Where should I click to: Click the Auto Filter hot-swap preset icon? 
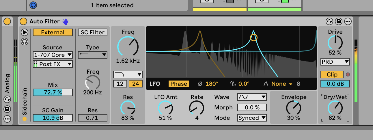click(x=329, y=21)
